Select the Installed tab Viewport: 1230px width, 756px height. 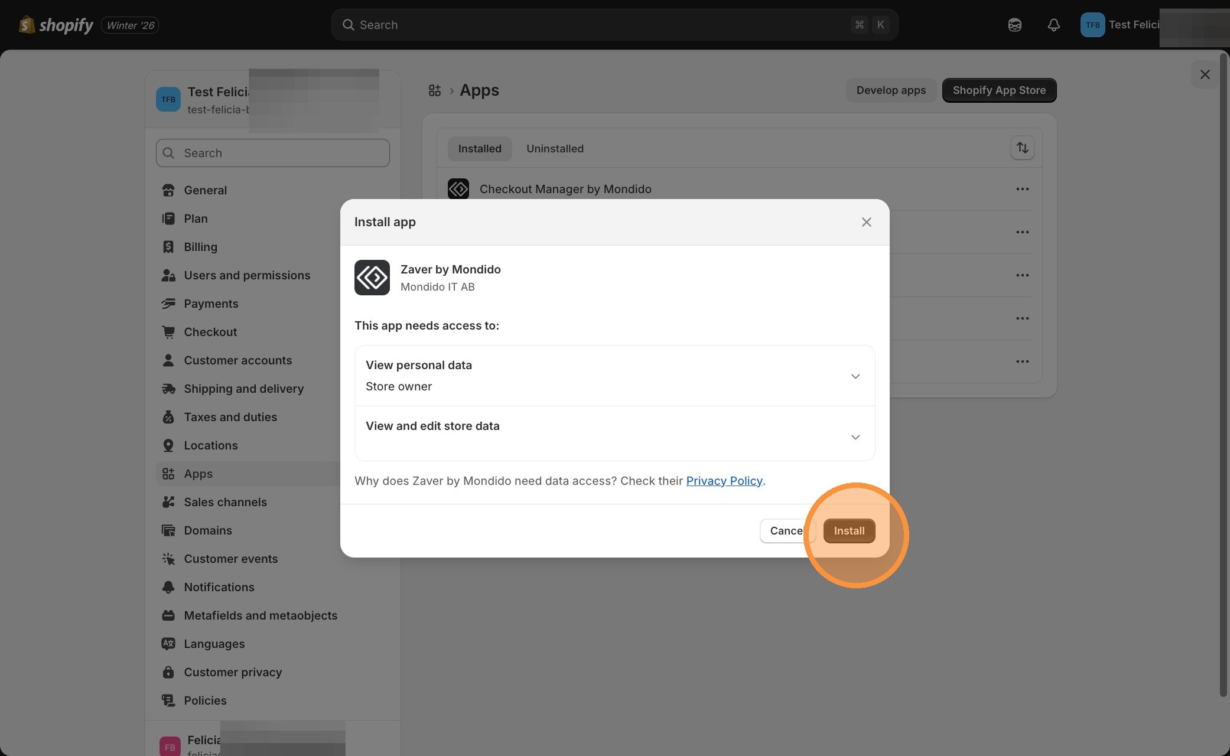point(479,149)
